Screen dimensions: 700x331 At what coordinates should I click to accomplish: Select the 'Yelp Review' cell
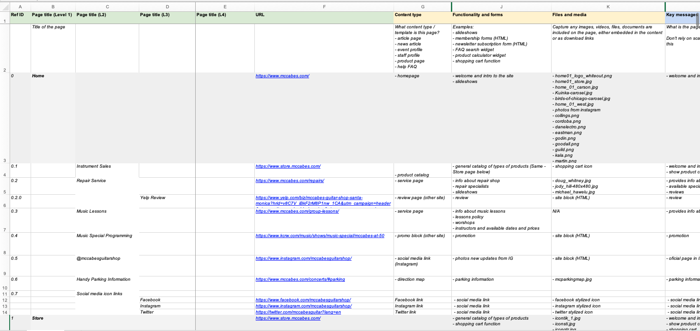tap(167, 201)
